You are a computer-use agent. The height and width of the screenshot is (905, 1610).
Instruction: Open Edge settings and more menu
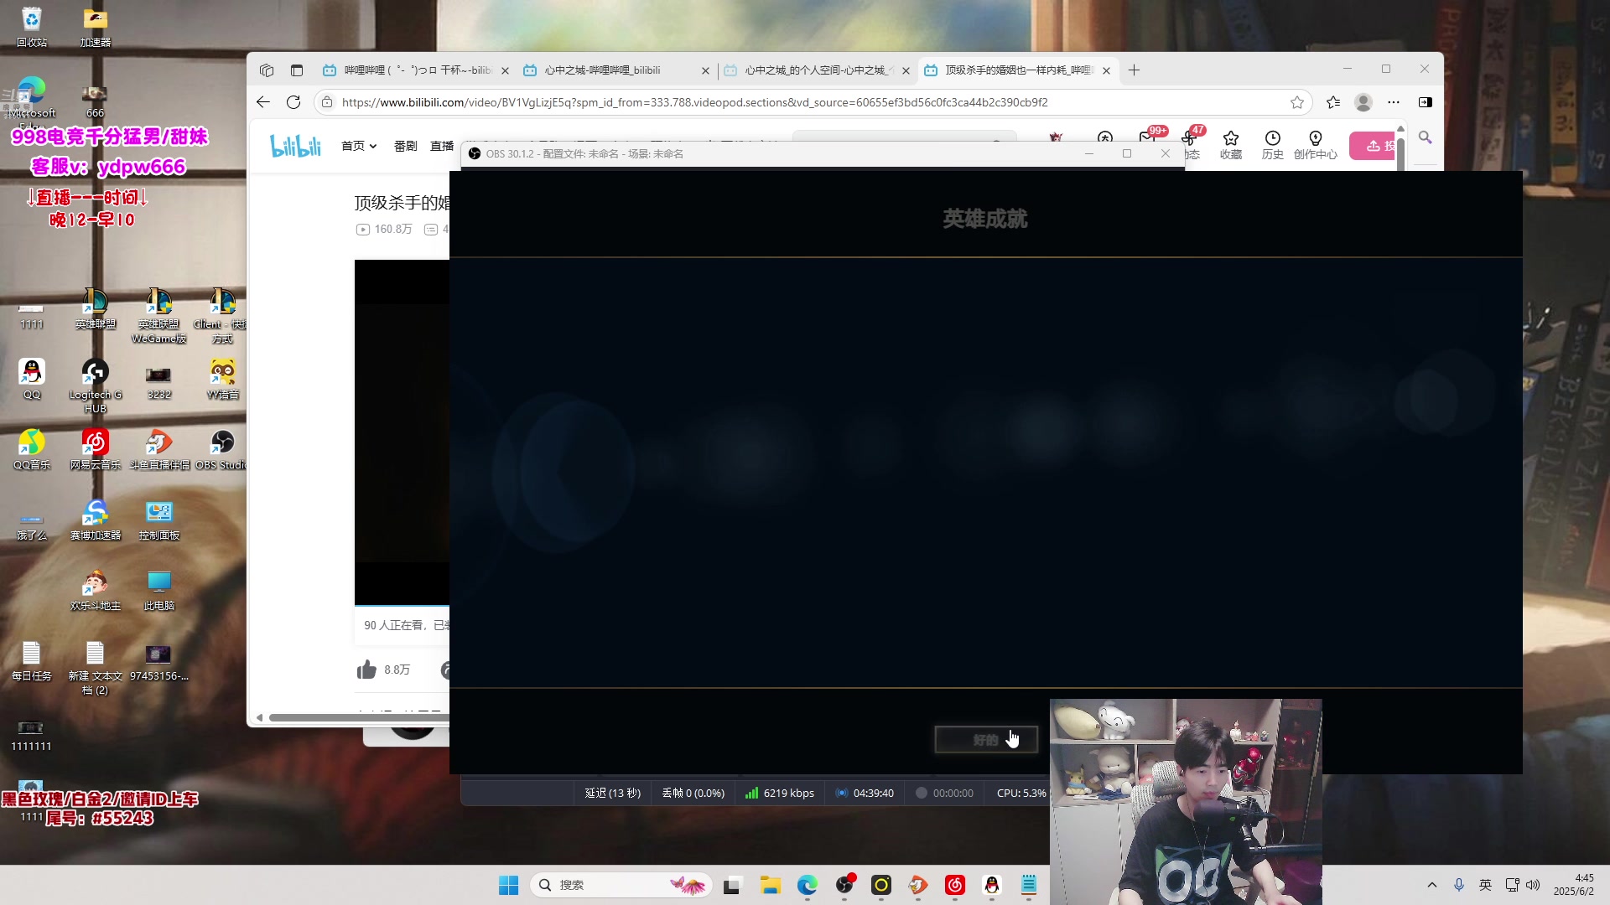click(1394, 102)
